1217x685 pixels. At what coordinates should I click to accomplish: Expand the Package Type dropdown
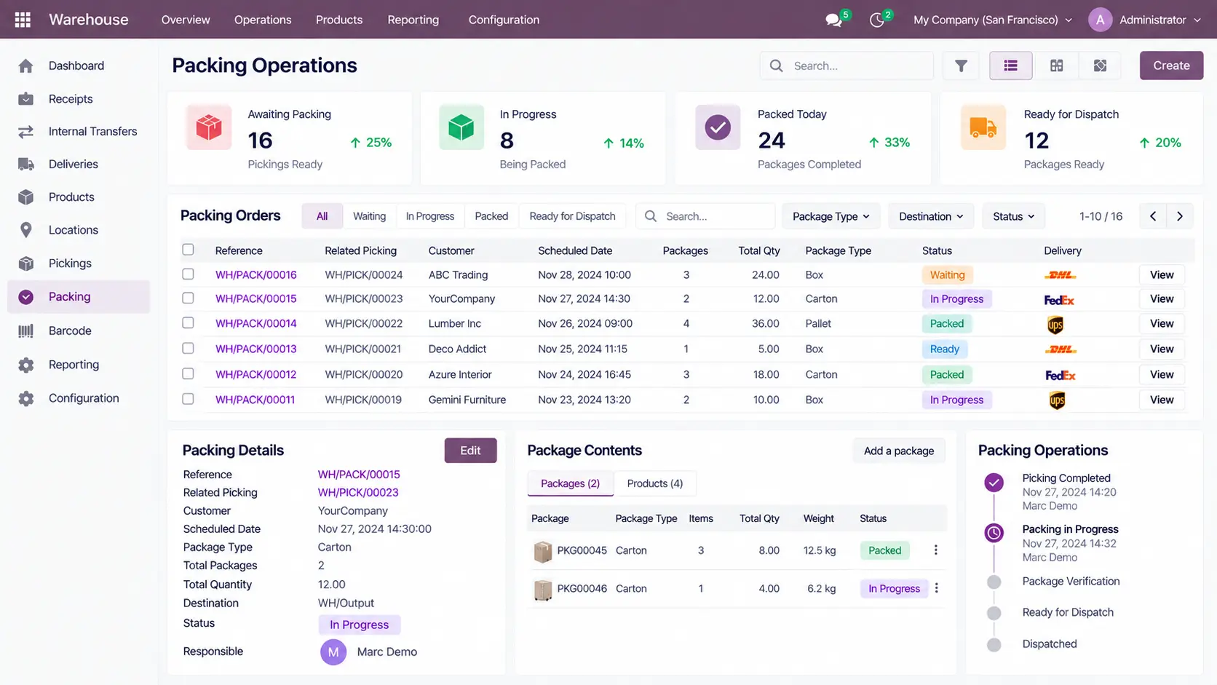pyautogui.click(x=831, y=216)
